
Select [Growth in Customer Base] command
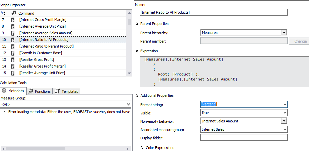(72, 53)
